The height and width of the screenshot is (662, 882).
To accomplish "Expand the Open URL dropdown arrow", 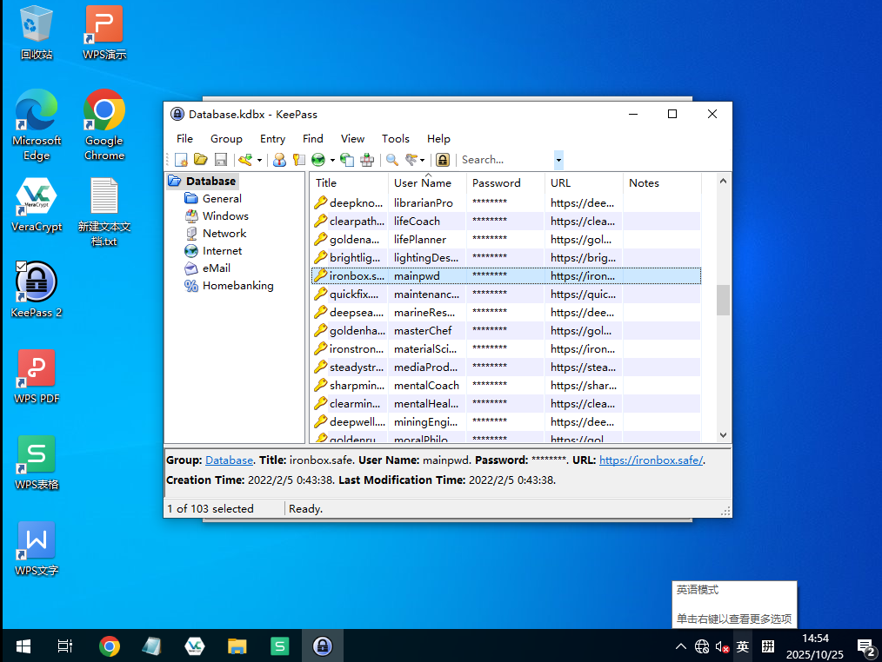I will point(332,160).
